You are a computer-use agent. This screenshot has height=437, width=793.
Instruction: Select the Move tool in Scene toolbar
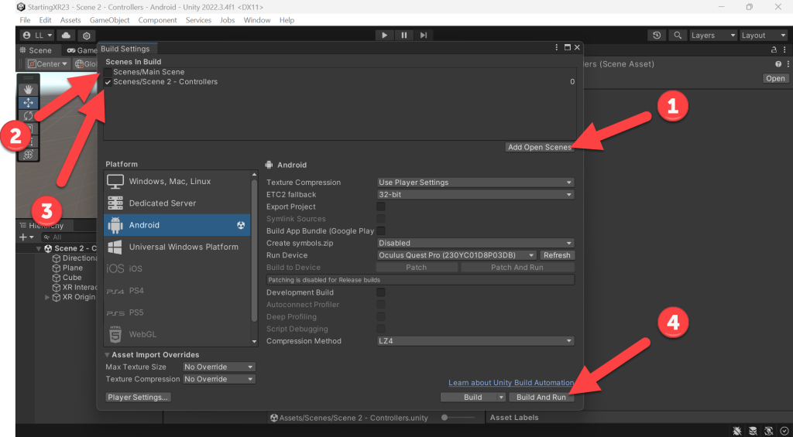29,103
